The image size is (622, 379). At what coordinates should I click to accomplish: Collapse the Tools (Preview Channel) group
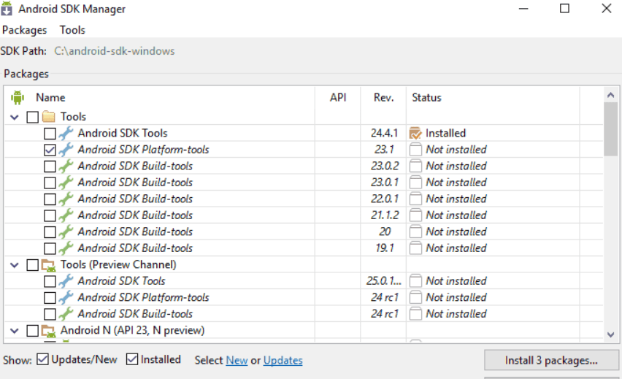pyautogui.click(x=15, y=264)
